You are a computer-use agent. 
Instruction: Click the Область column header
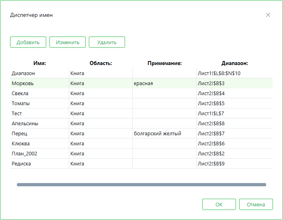coord(100,63)
